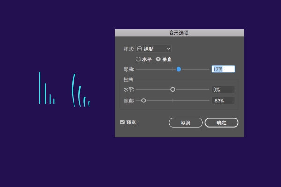Click the dropdown chevron beside 拱形
The width and height of the screenshot is (281, 187).
pyautogui.click(x=168, y=49)
